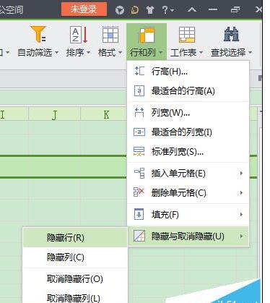This screenshot has height=303, width=270.
Task: Click the 自动筛选 label
Action: point(35,52)
